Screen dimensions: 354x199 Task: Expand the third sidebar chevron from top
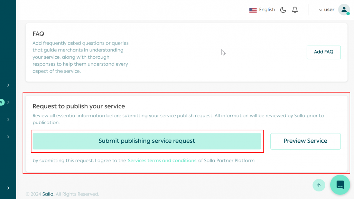click(8, 120)
